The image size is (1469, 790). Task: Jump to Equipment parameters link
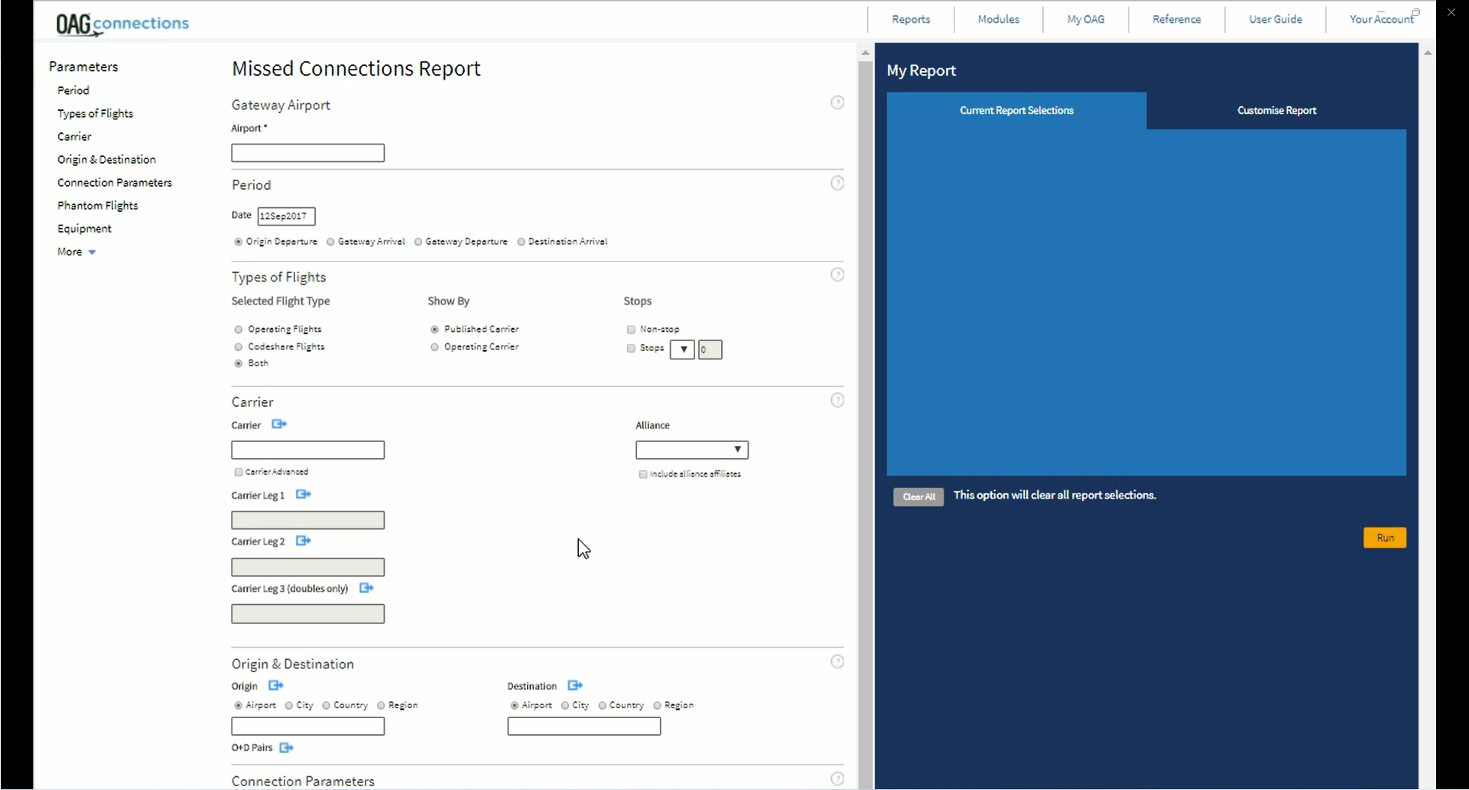84,228
